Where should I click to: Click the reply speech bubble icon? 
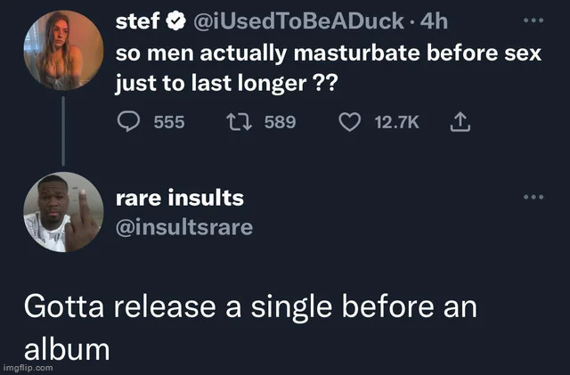(x=128, y=121)
